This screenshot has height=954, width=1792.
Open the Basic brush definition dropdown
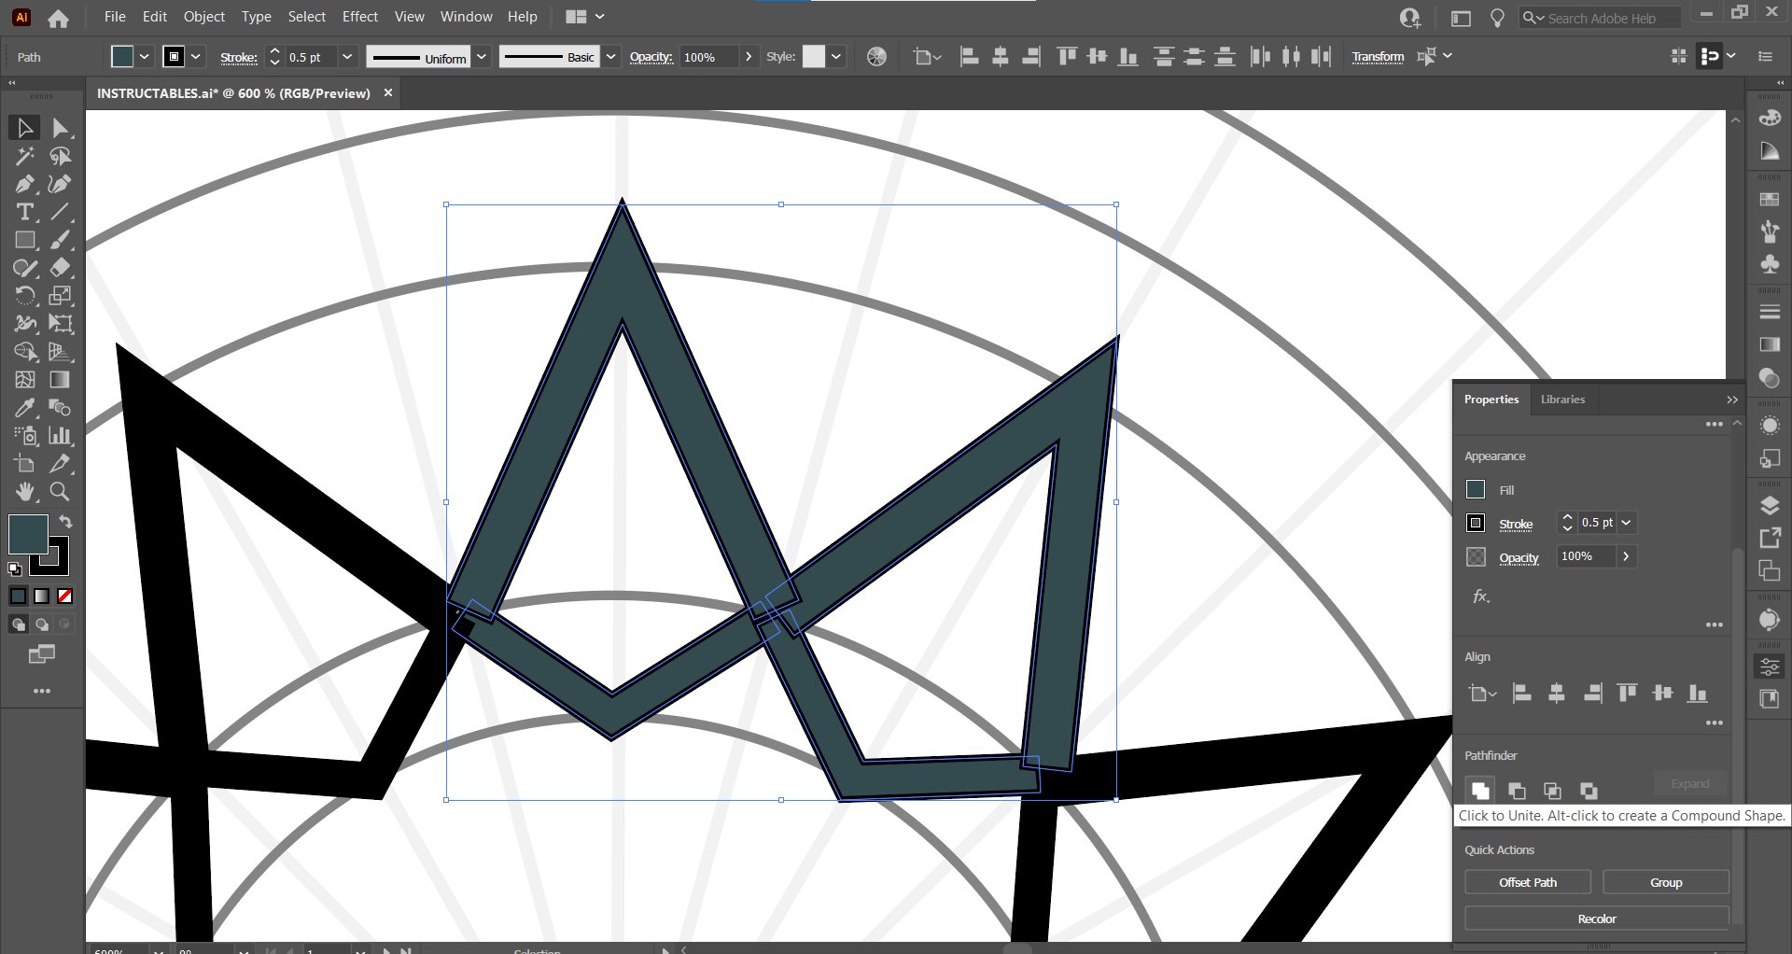tap(610, 57)
